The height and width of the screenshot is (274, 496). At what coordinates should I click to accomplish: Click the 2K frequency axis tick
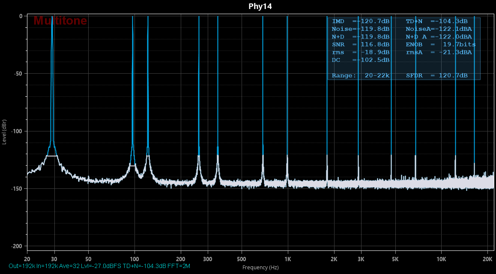point(334,259)
